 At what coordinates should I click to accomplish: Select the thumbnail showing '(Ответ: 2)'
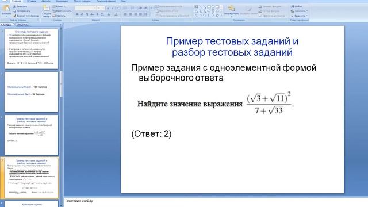(x=31, y=135)
